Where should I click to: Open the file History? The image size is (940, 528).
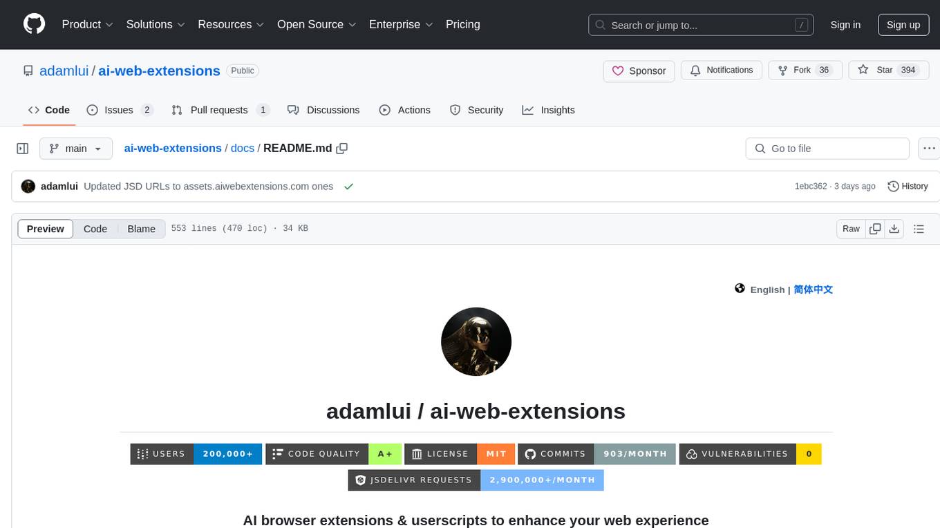[x=908, y=187]
